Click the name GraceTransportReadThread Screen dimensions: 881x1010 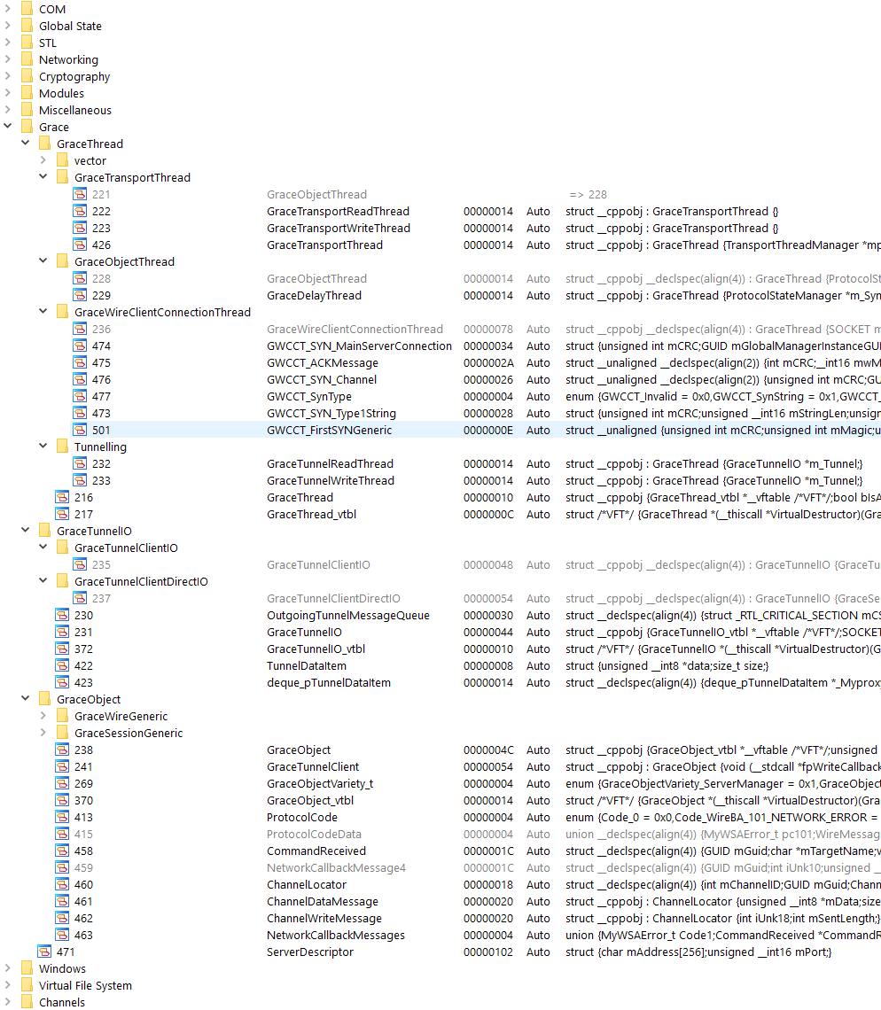[x=338, y=211]
